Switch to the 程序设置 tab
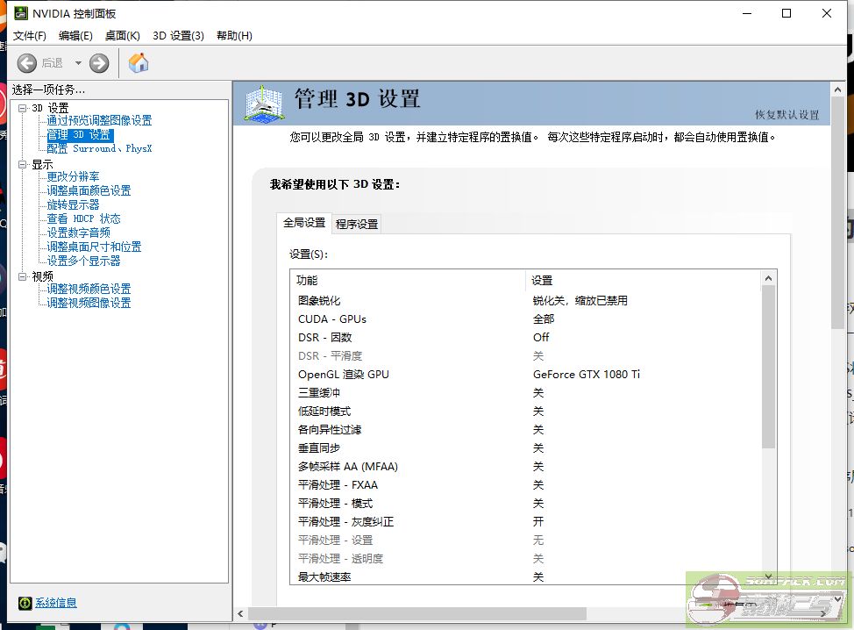854x630 pixels. click(x=354, y=223)
